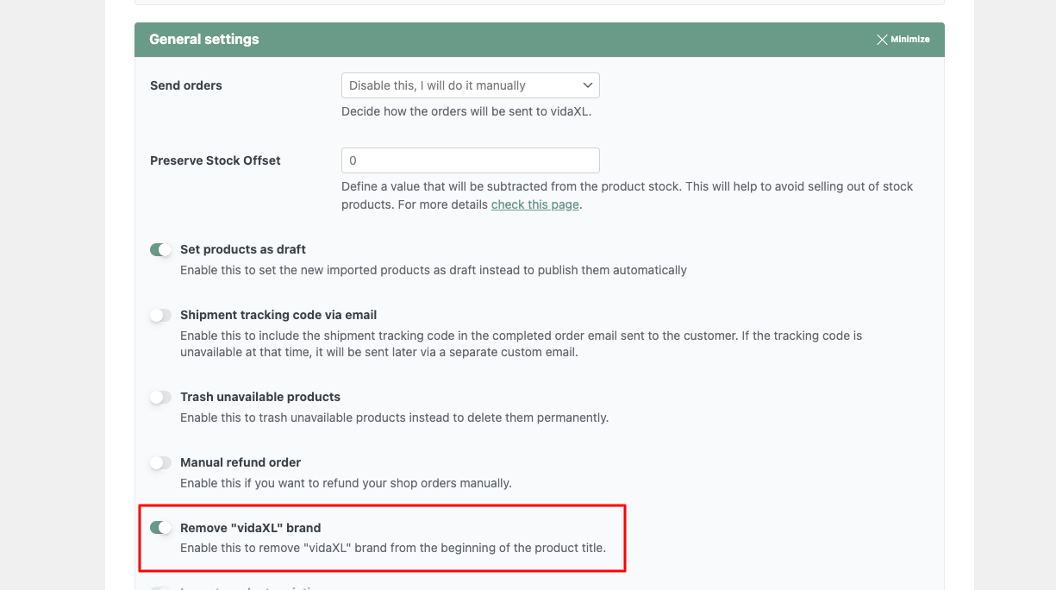Click the Minimize X icon in General settings
This screenshot has width=1056, height=590.
[x=882, y=40]
